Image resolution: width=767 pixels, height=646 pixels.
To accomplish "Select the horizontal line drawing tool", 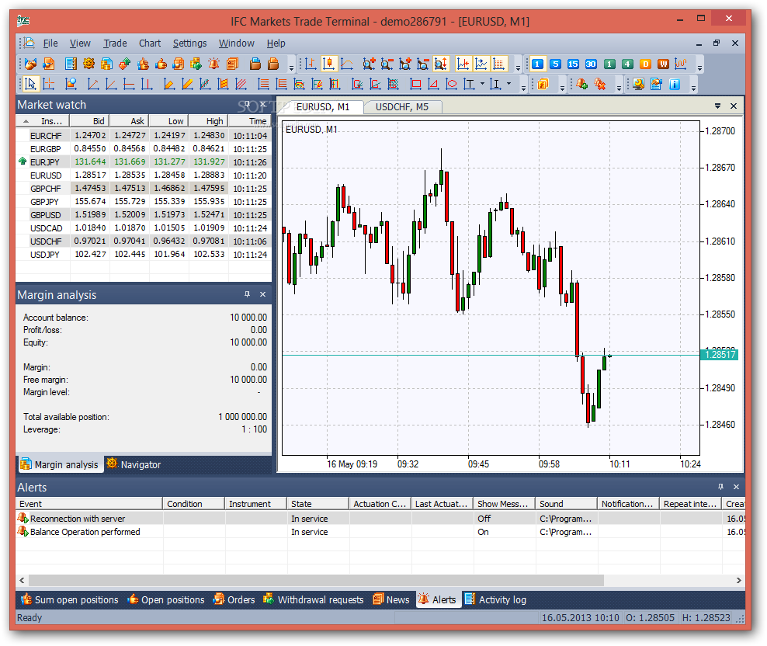I will click(x=129, y=85).
